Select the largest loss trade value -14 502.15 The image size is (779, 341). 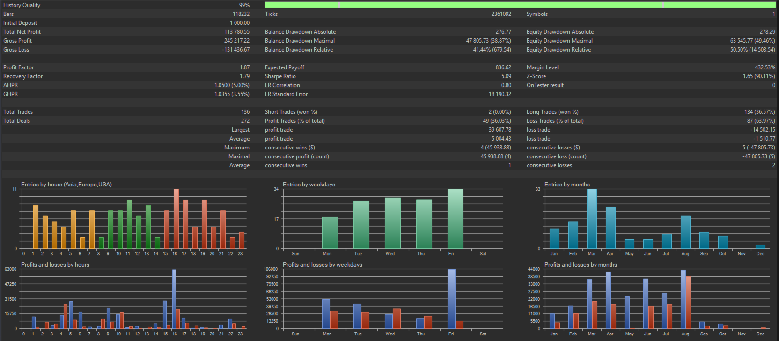pos(763,130)
